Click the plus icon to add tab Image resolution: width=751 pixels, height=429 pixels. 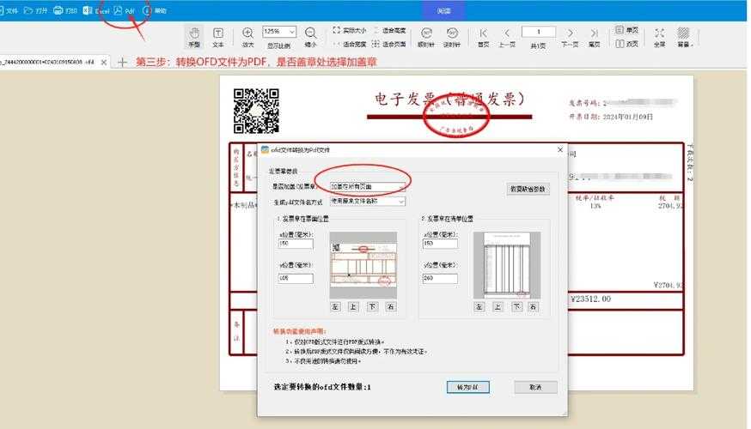coord(122,62)
